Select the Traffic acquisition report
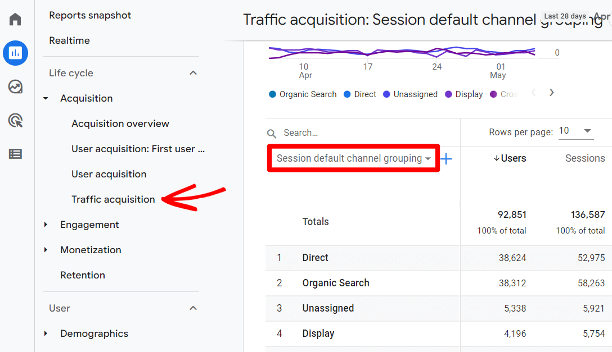The height and width of the screenshot is (352, 612). point(112,199)
